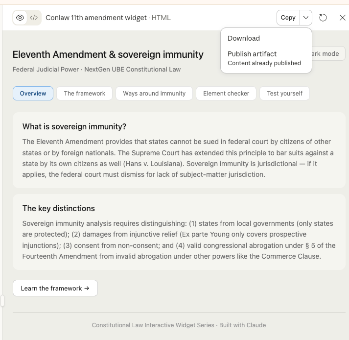349x340 pixels.
Task: Click the panel resize handle on left edge
Action: tap(2, 301)
